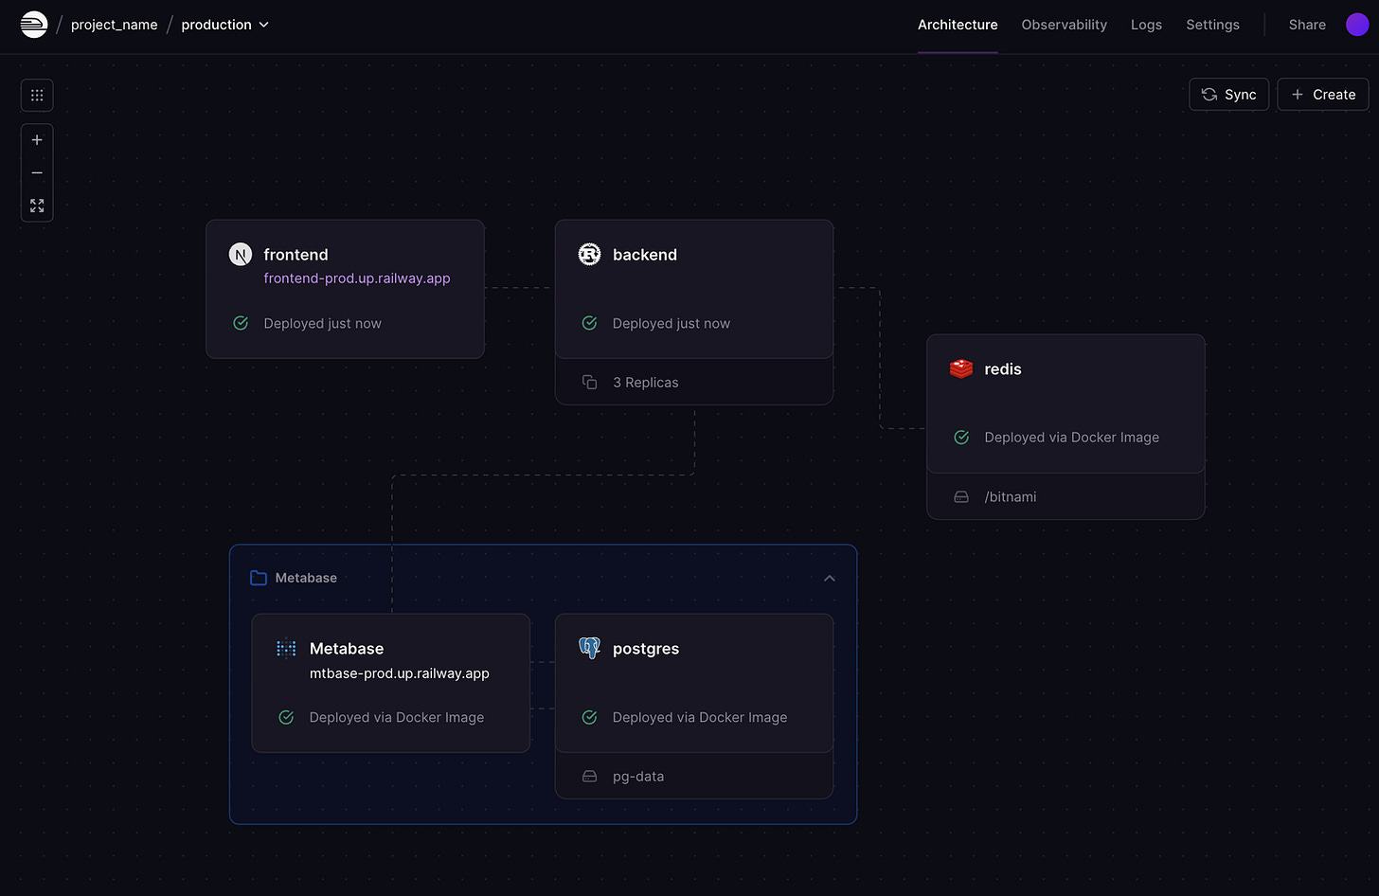Click the 3 Replicas label

click(x=646, y=383)
